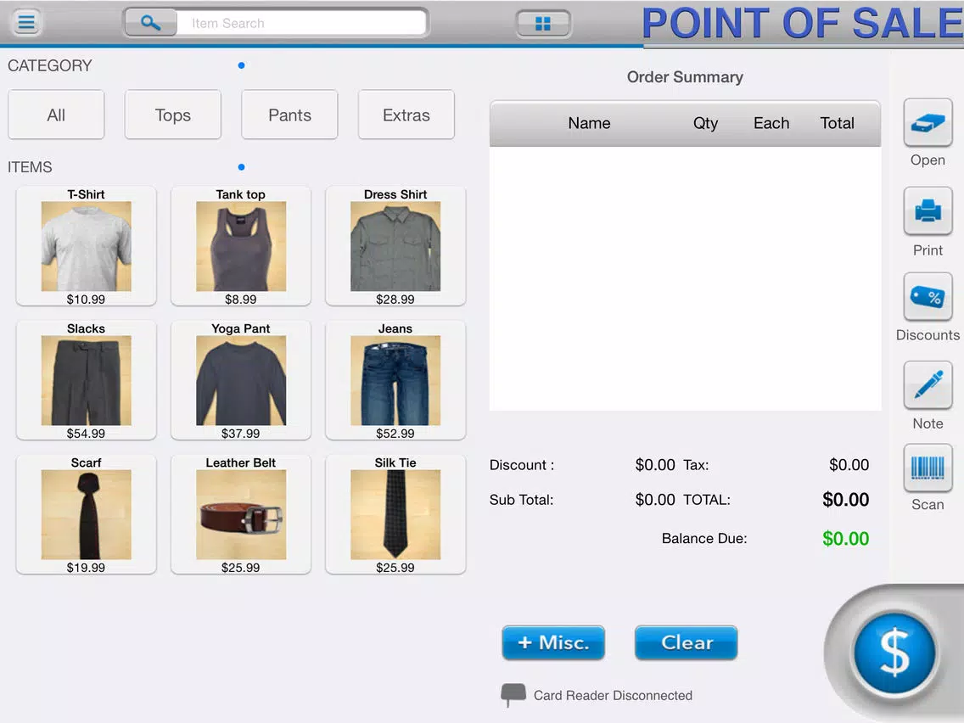Select the Extras category
This screenshot has width=964, height=723.
coord(406,115)
